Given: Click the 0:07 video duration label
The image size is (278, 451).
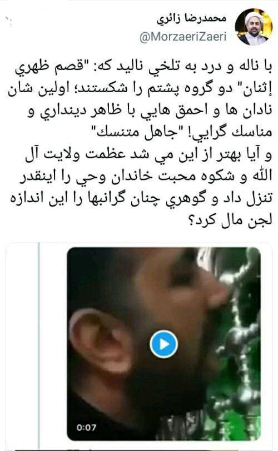Looking at the screenshot, I should point(86,428).
